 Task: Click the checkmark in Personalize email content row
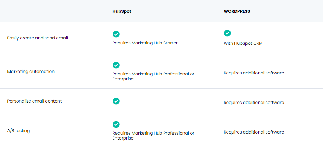click(x=116, y=101)
